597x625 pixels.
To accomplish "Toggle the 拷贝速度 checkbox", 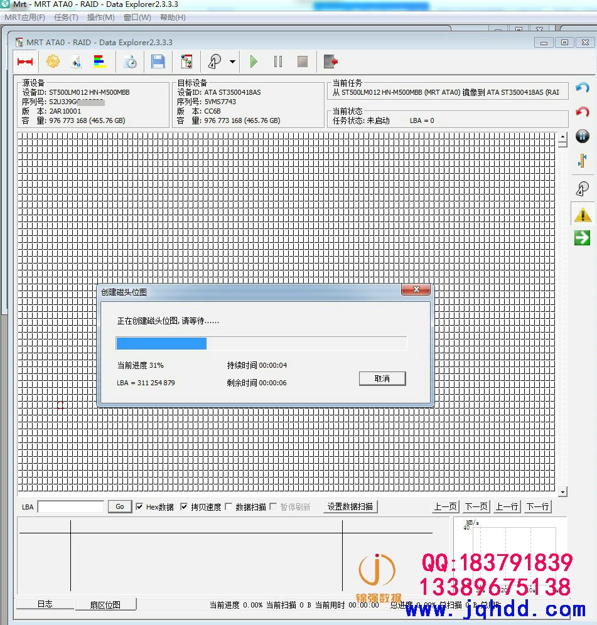I will 184,506.
